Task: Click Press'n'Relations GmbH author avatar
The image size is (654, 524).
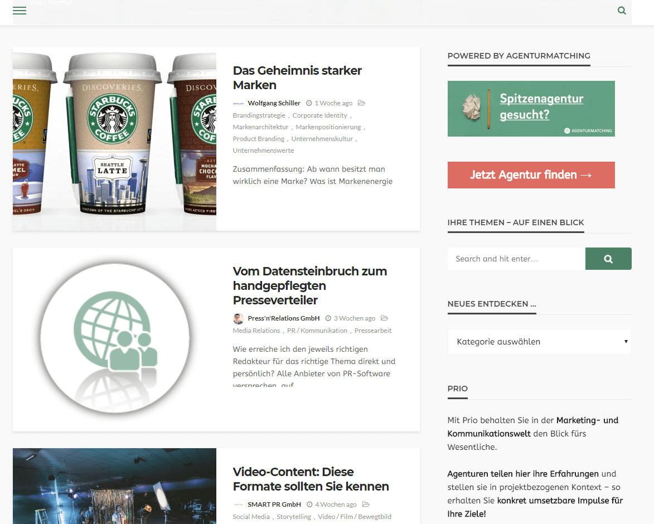Action: point(238,318)
